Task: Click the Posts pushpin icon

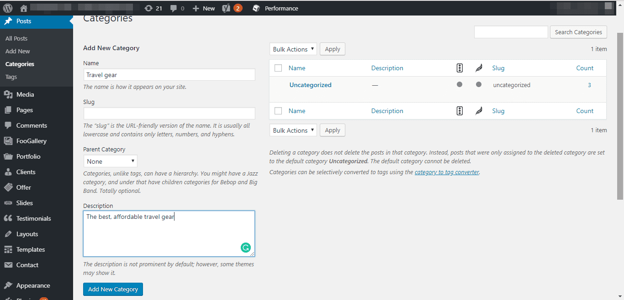Action: (8, 21)
